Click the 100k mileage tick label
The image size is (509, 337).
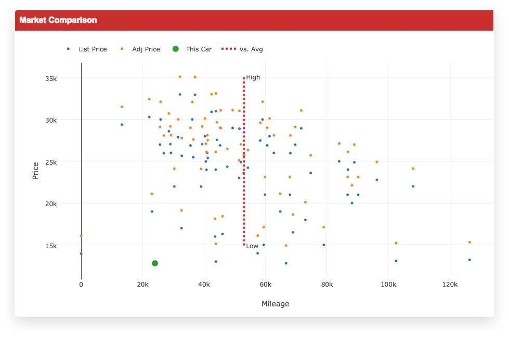tap(388, 285)
